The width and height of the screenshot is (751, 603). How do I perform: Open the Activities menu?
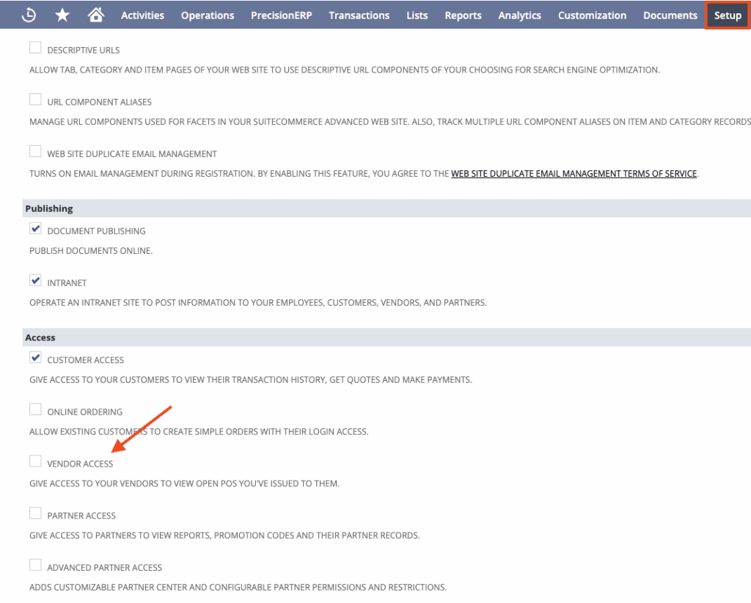coord(142,15)
